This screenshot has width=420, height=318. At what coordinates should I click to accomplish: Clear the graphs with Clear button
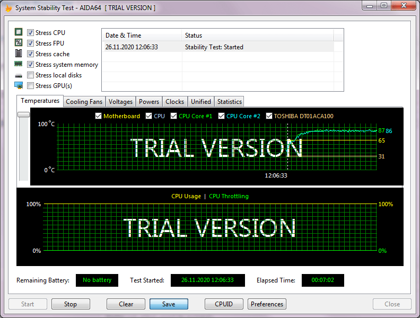pos(126,304)
